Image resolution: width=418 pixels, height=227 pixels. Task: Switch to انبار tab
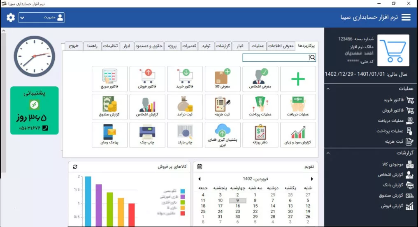[x=240, y=46]
